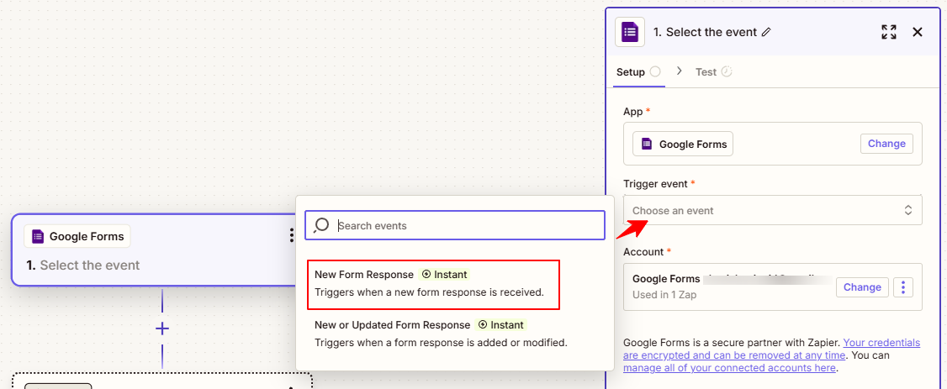Select New or Updated Form Response event
947x389 pixels.
tap(441, 334)
